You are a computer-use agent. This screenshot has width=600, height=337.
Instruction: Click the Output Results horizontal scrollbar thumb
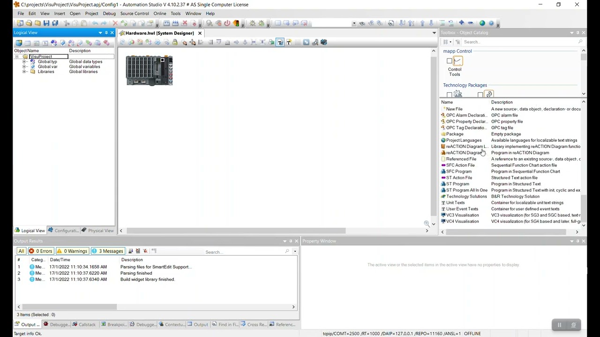tap(69, 307)
